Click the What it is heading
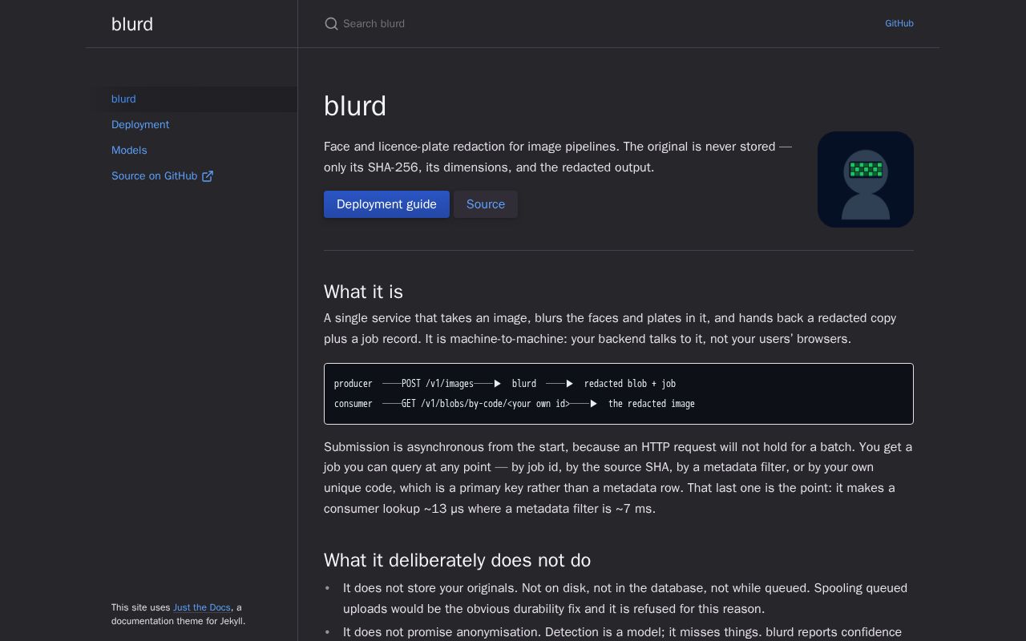 pos(363,292)
